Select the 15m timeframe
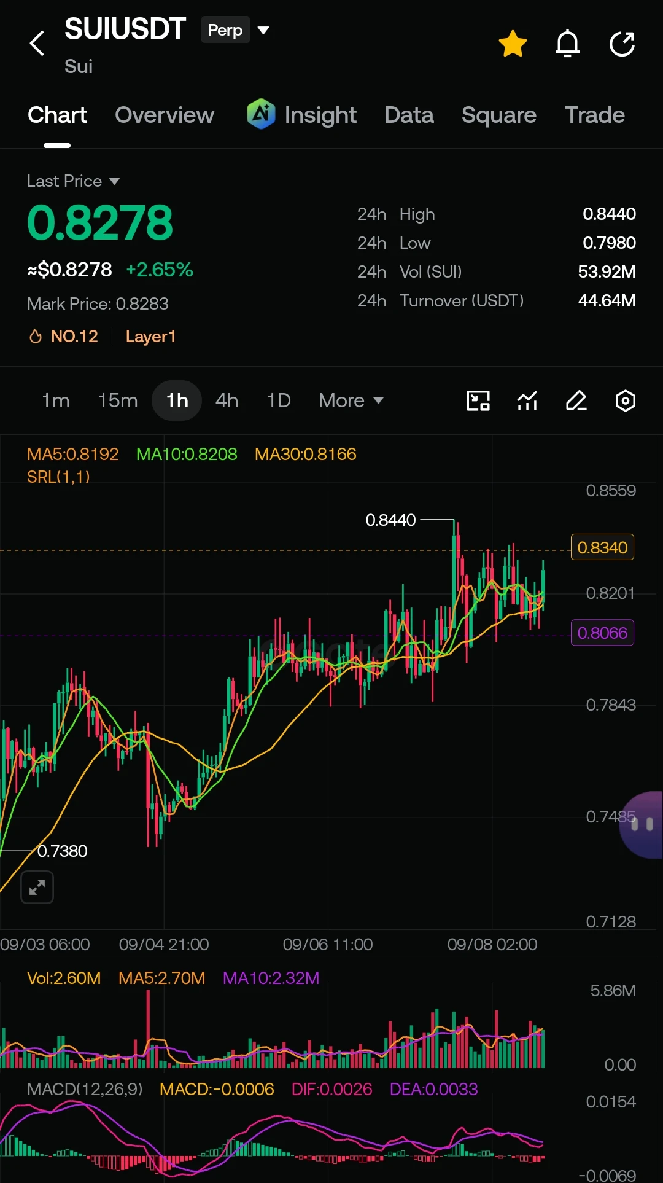The width and height of the screenshot is (663, 1183). (x=118, y=400)
